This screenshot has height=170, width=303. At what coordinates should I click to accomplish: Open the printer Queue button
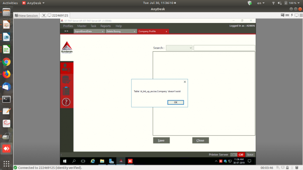(x=250, y=155)
